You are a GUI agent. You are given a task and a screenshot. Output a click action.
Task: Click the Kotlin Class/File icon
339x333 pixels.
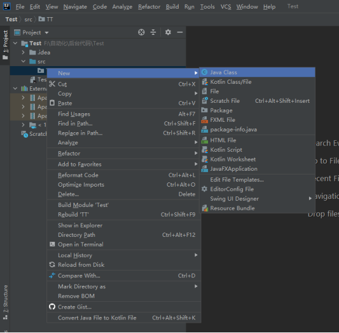[204, 82]
